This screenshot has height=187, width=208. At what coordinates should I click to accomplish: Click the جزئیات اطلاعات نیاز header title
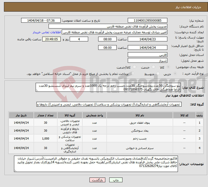tap(188, 7)
